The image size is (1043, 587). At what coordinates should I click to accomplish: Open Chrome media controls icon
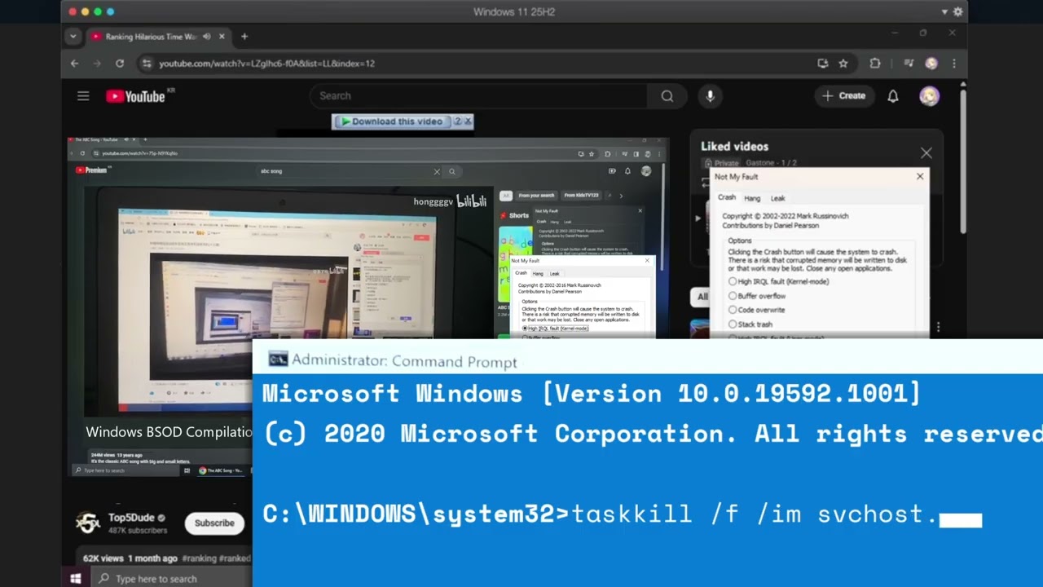tap(909, 64)
